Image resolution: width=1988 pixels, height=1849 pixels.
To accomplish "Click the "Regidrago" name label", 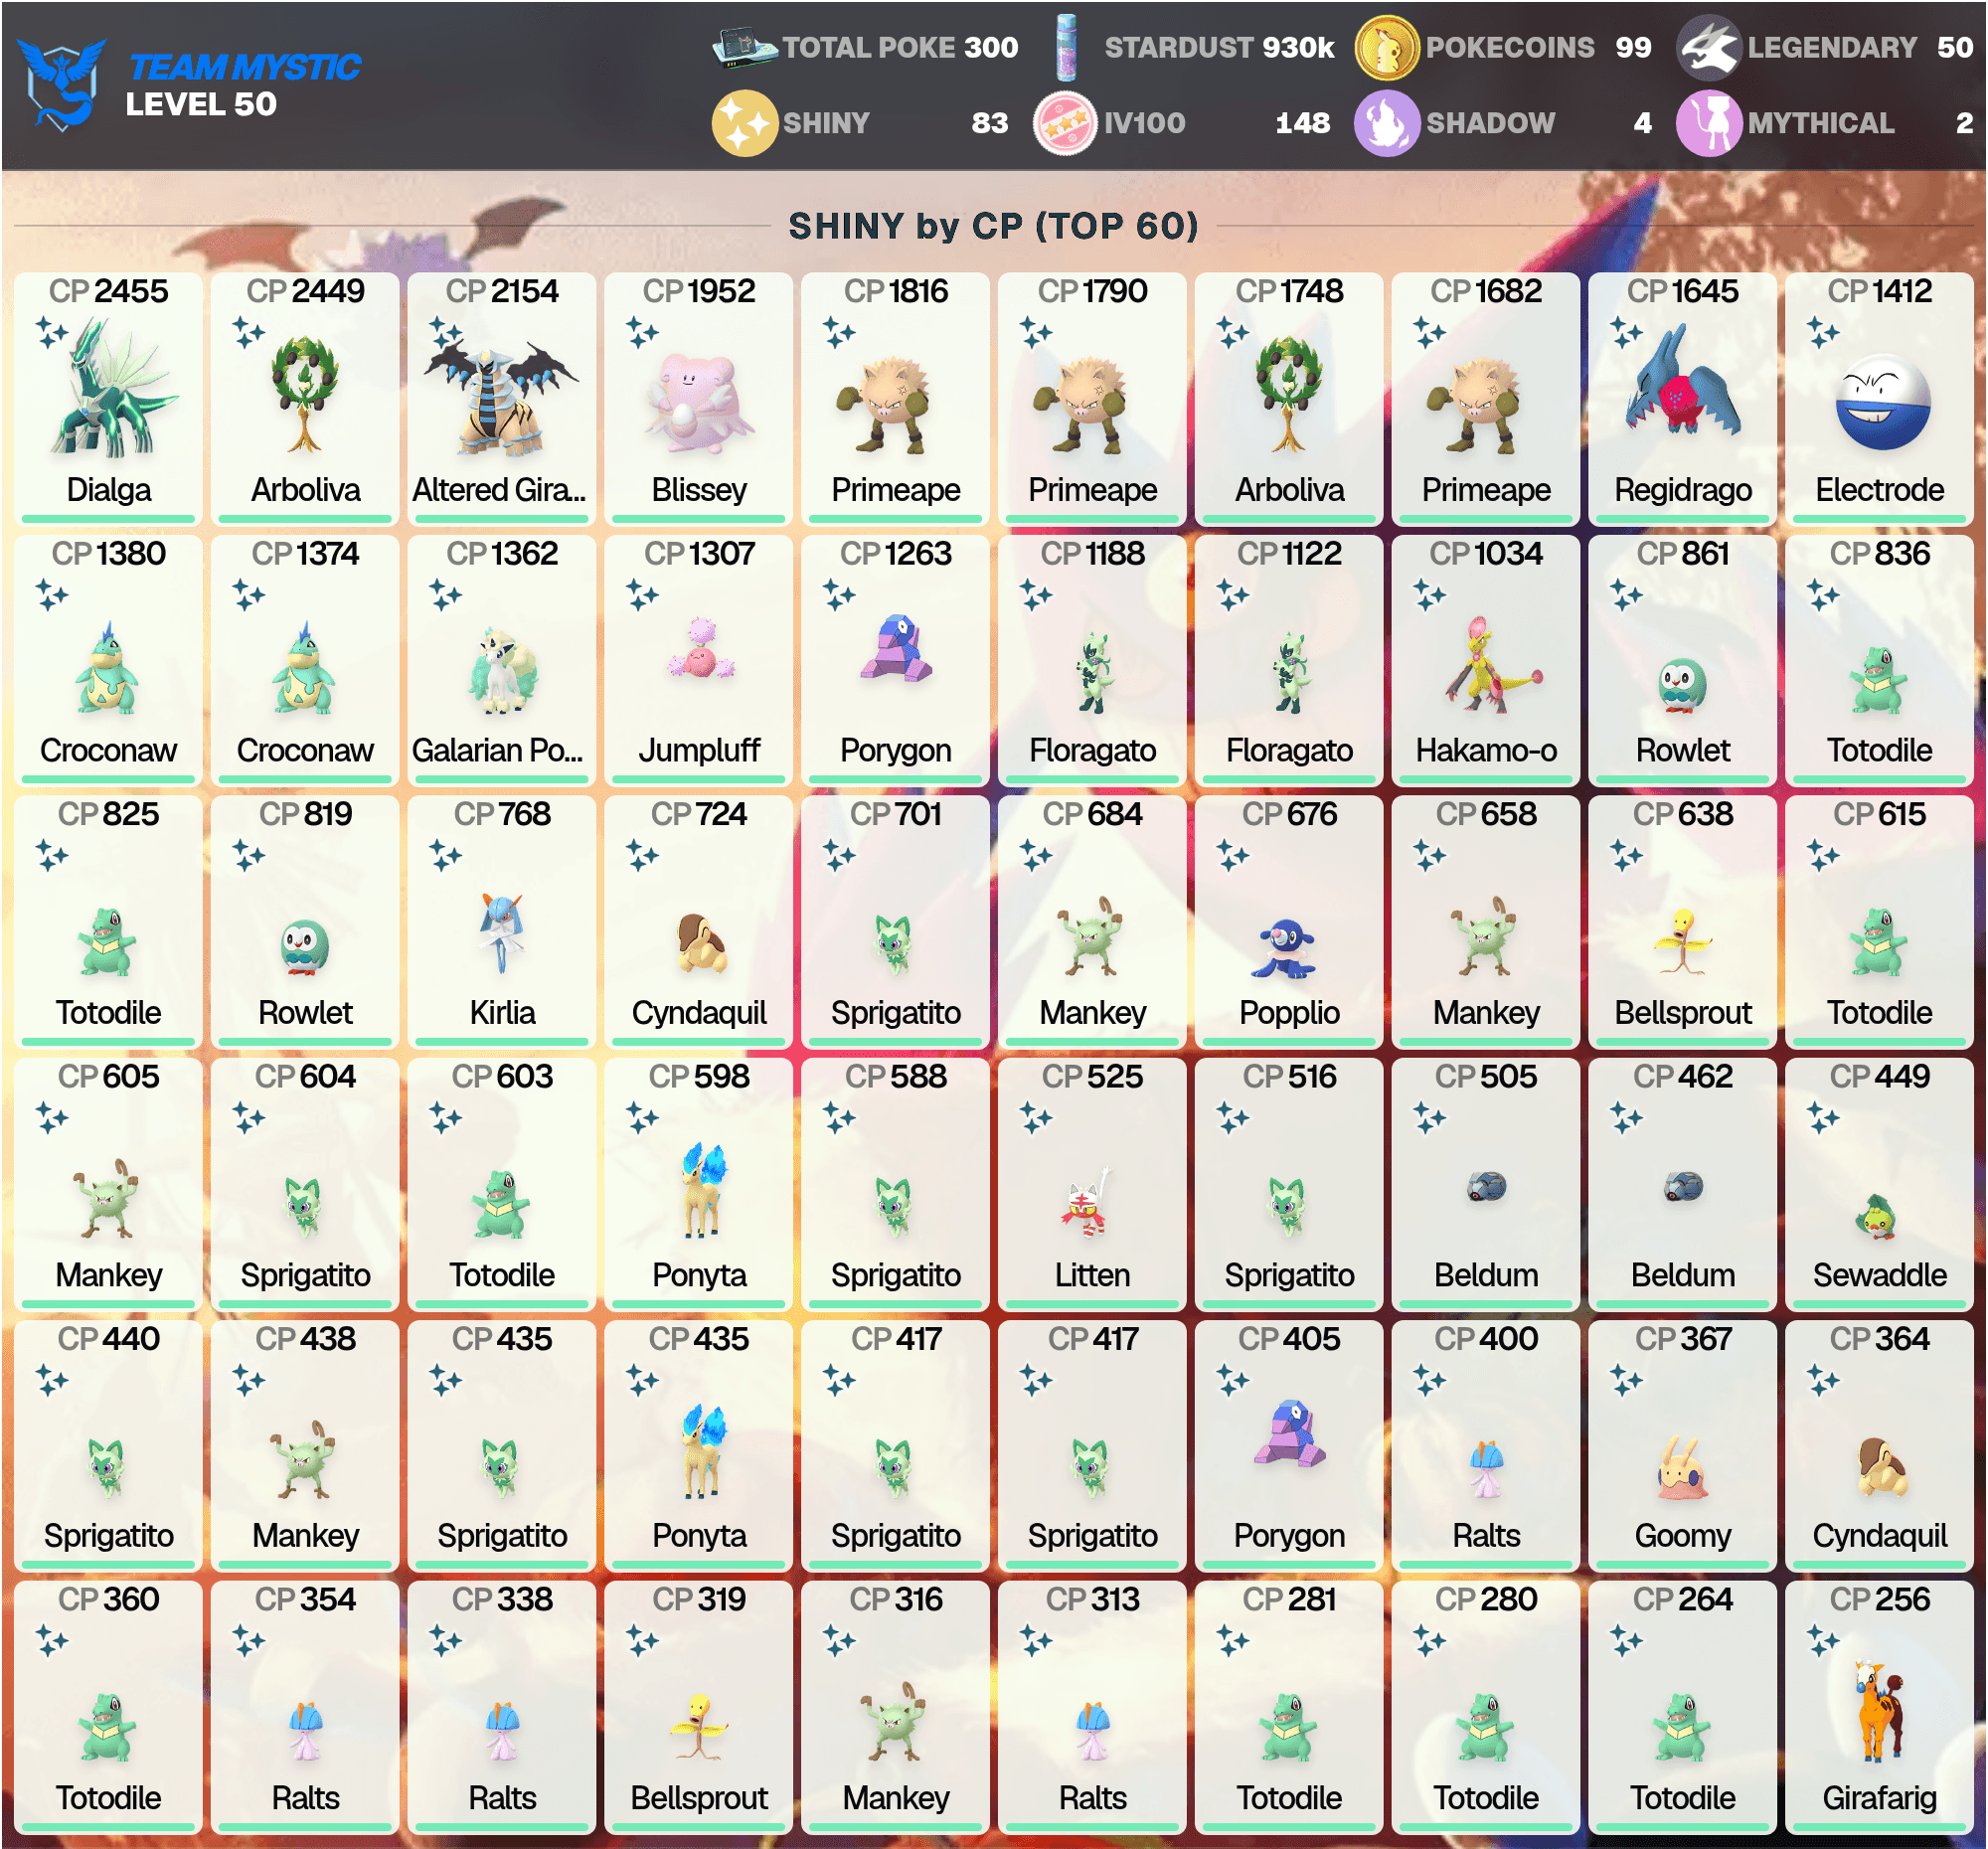I will [1683, 490].
